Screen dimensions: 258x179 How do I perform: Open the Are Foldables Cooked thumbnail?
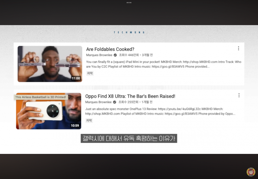pos(50,64)
